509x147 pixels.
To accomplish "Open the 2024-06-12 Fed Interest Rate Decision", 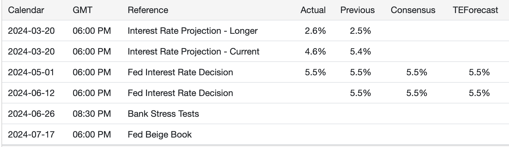I will (180, 93).
